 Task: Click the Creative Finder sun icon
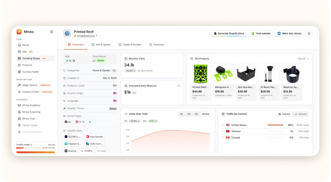[x=19, y=92]
